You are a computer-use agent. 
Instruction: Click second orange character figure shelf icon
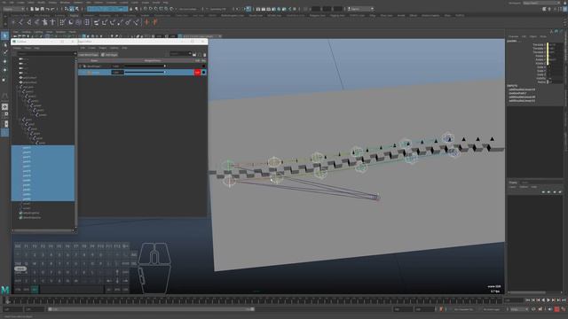154,22
